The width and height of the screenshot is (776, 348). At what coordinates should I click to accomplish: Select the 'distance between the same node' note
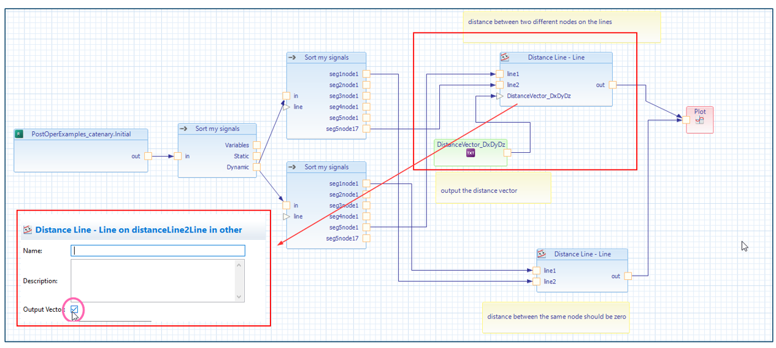[x=555, y=317]
